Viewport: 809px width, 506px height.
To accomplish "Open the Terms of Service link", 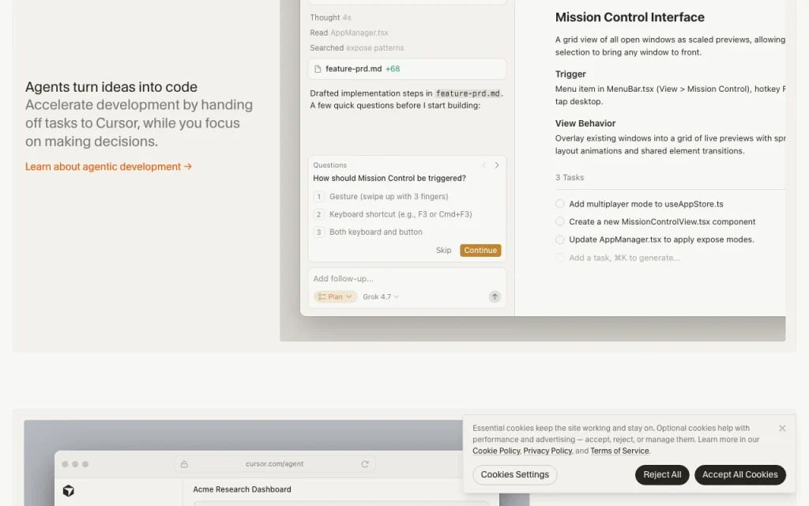I will [x=619, y=451].
